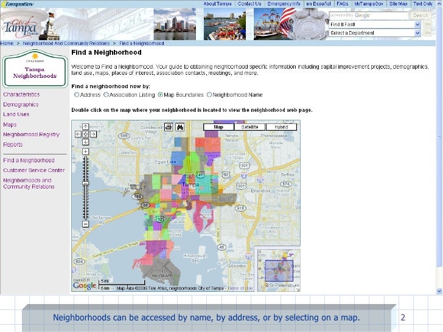Click the Tampa skyline header photo

175,24
